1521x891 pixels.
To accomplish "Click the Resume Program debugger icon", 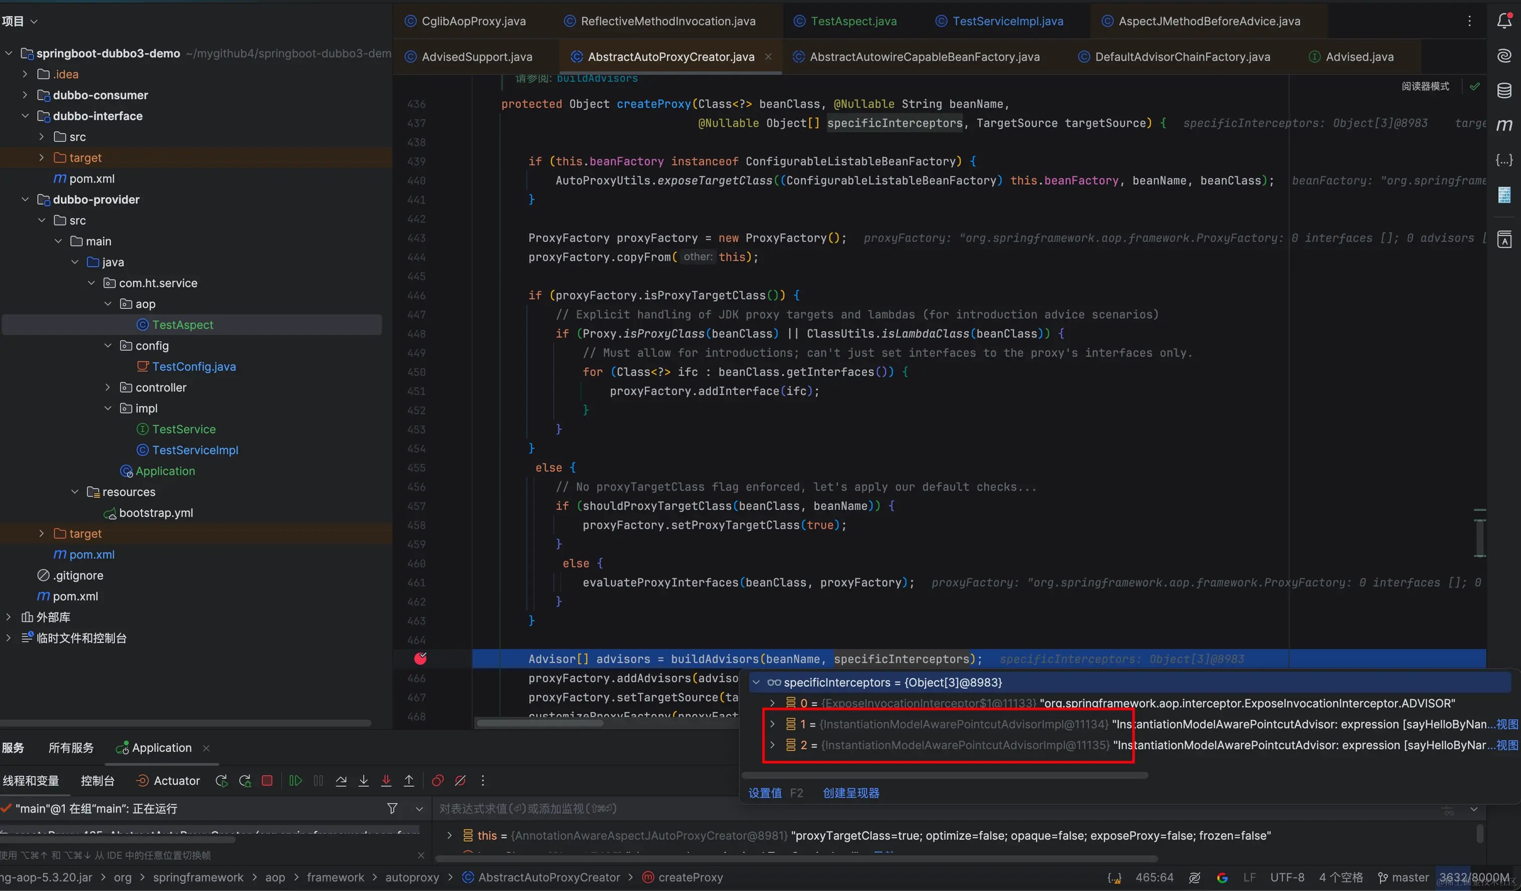I will click(295, 780).
